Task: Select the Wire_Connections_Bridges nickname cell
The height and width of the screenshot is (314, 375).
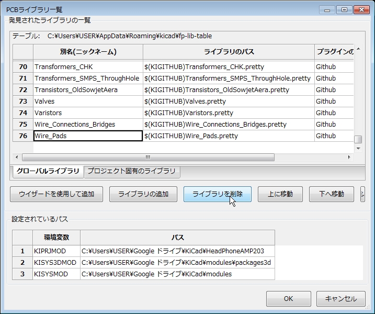Action: click(88, 124)
